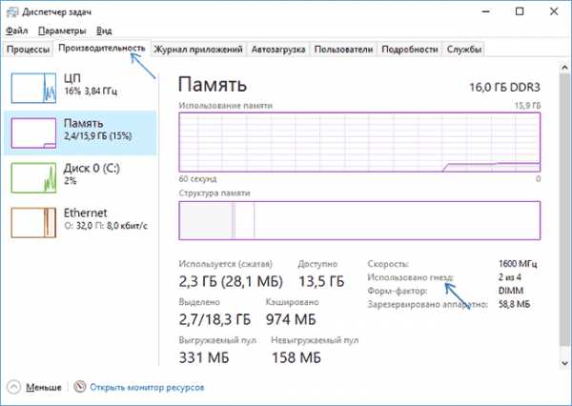The height and width of the screenshot is (406, 572).
Task: Open the Параметры menu
Action: [x=60, y=30]
